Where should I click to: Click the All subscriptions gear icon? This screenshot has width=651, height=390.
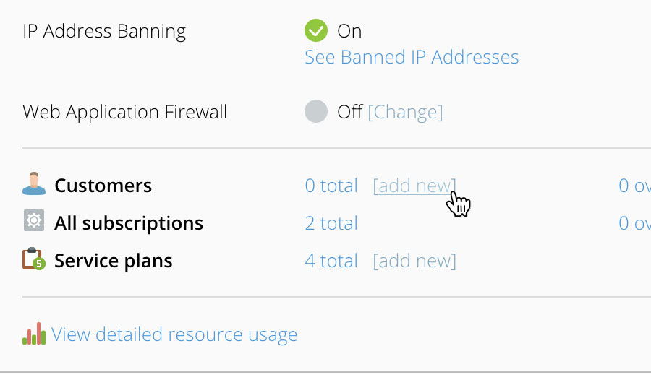tap(34, 220)
